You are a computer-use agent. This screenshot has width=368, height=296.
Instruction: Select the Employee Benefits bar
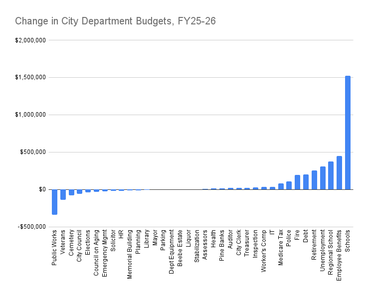coord(339,173)
